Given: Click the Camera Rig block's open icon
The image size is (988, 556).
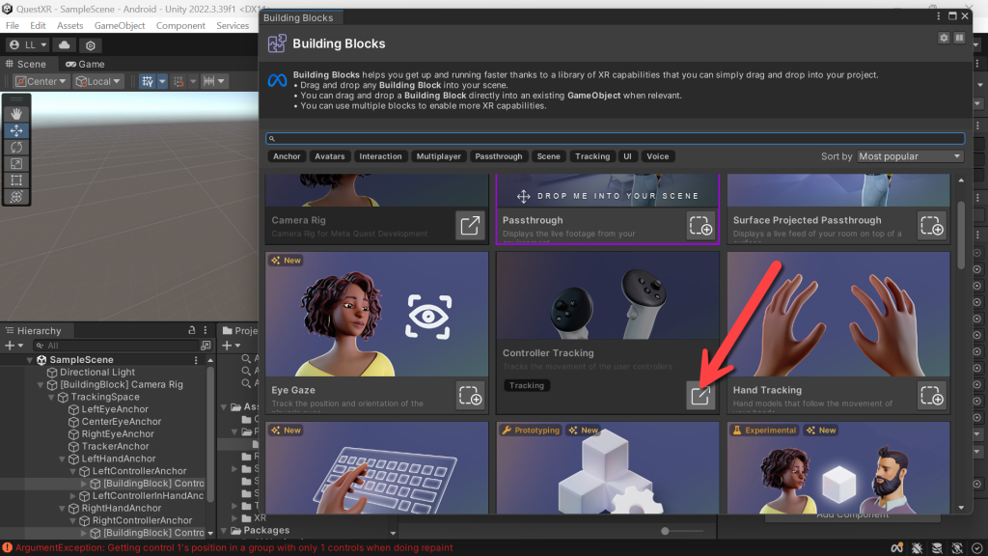Looking at the screenshot, I should (x=470, y=226).
